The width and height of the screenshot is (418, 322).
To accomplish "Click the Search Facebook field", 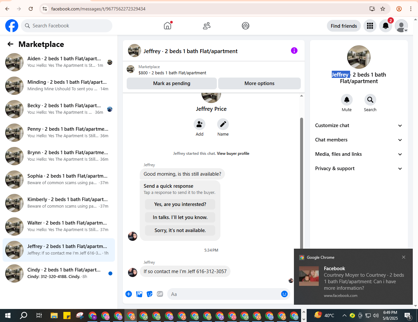I will click(x=67, y=26).
